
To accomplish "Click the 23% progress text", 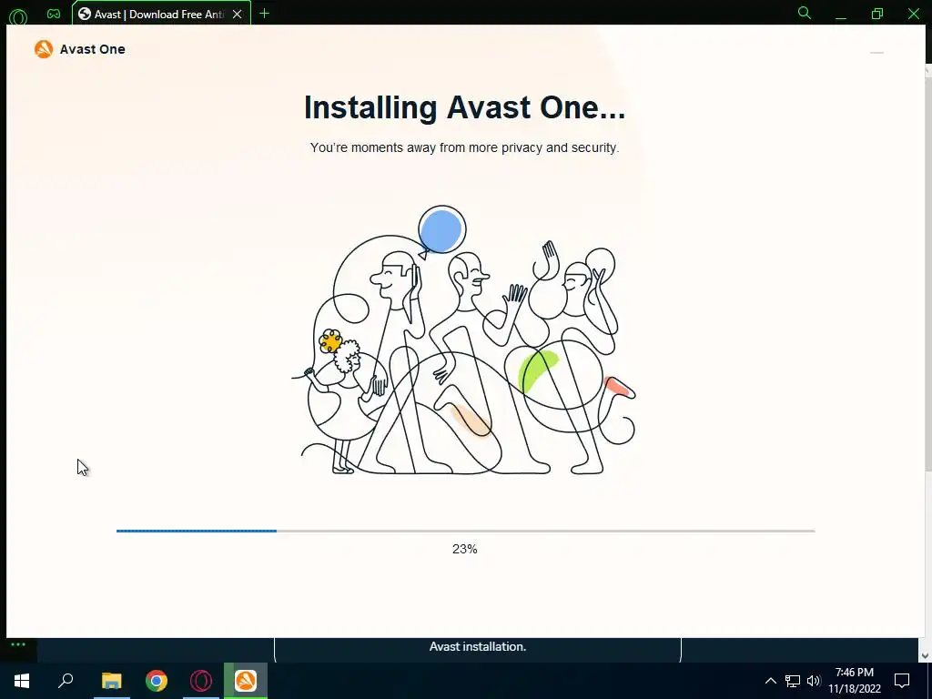I will coord(465,549).
